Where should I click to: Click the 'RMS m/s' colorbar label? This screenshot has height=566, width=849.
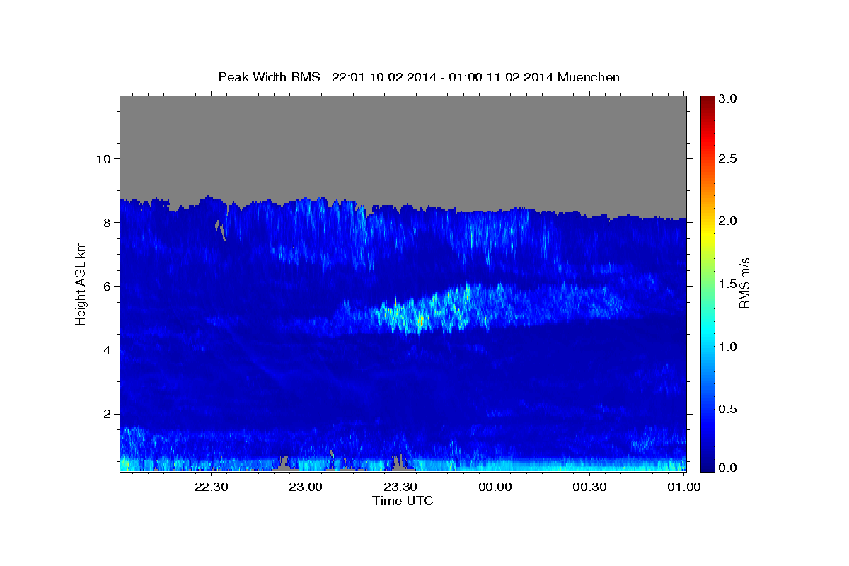tap(744, 284)
